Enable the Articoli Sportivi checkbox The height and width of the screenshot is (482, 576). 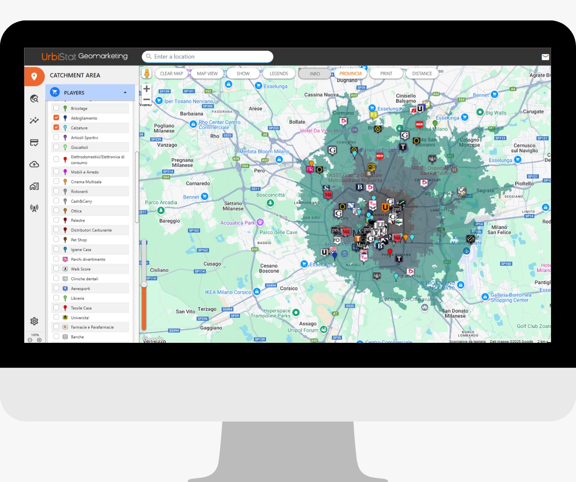coord(56,137)
